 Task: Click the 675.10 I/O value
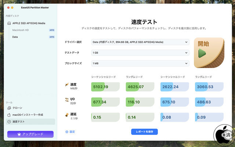point(169,102)
